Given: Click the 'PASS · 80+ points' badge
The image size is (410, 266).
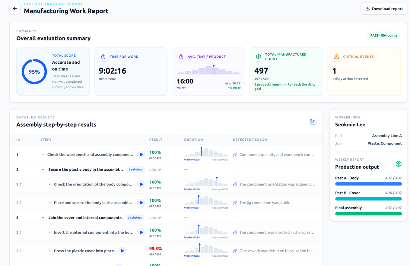Looking at the screenshot, I should point(384,36).
